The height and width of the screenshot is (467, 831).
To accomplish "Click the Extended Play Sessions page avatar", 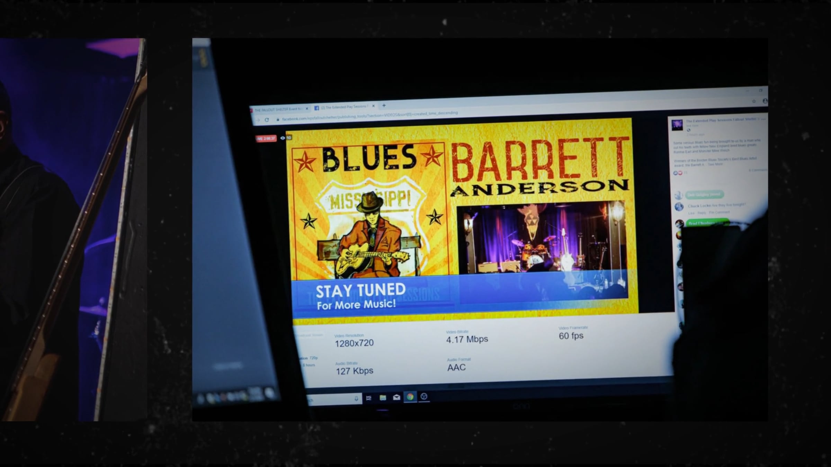I will coord(677,125).
